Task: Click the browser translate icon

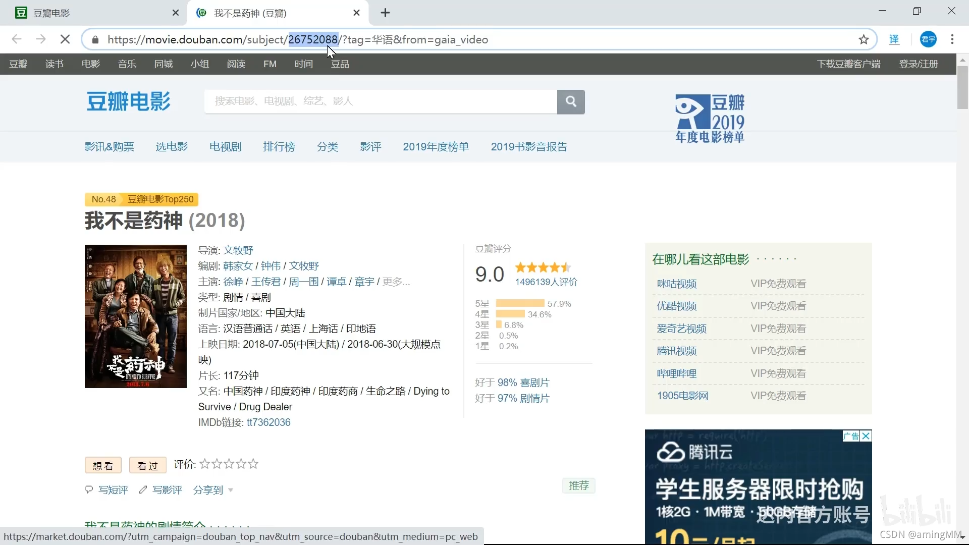Action: [x=894, y=39]
